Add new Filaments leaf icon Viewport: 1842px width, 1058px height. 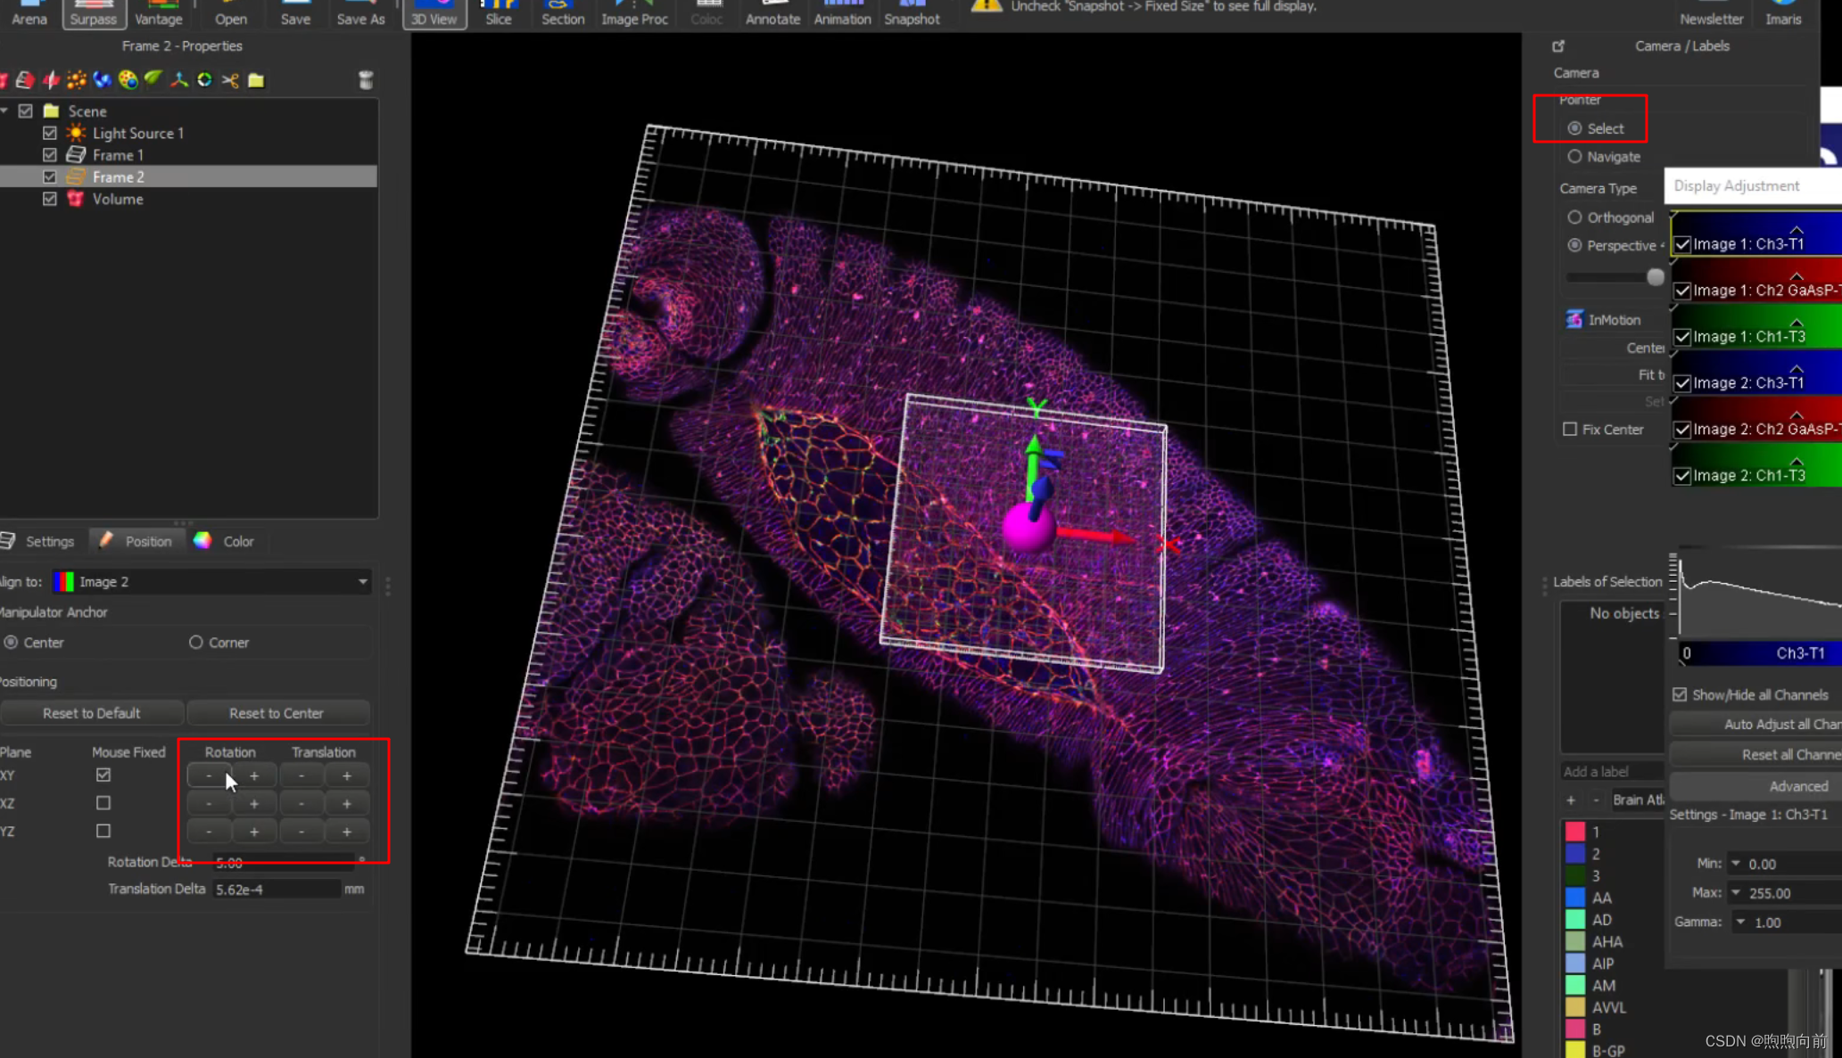153,80
